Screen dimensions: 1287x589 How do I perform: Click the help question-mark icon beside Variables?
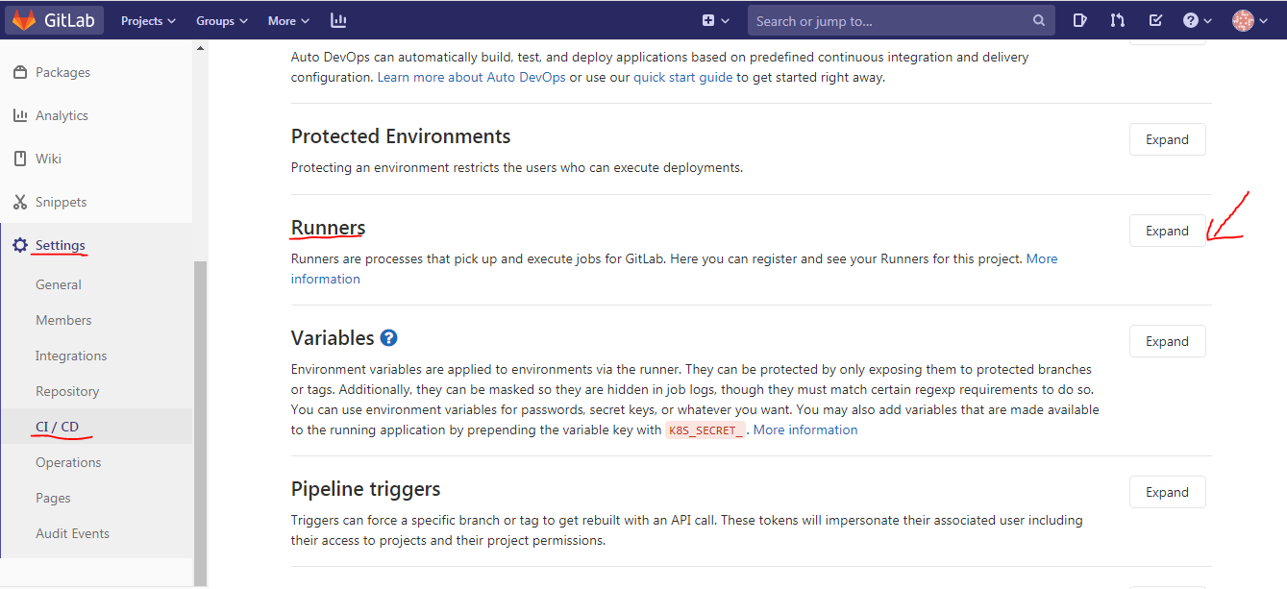(x=388, y=337)
